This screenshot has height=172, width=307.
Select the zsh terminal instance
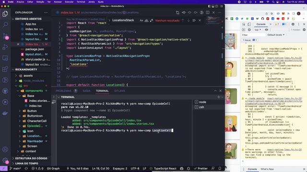(x=201, y=107)
